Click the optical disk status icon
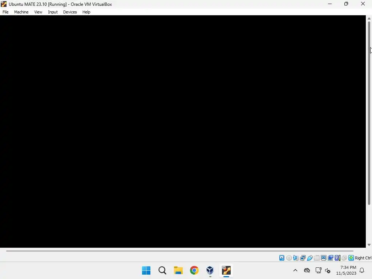 289,258
